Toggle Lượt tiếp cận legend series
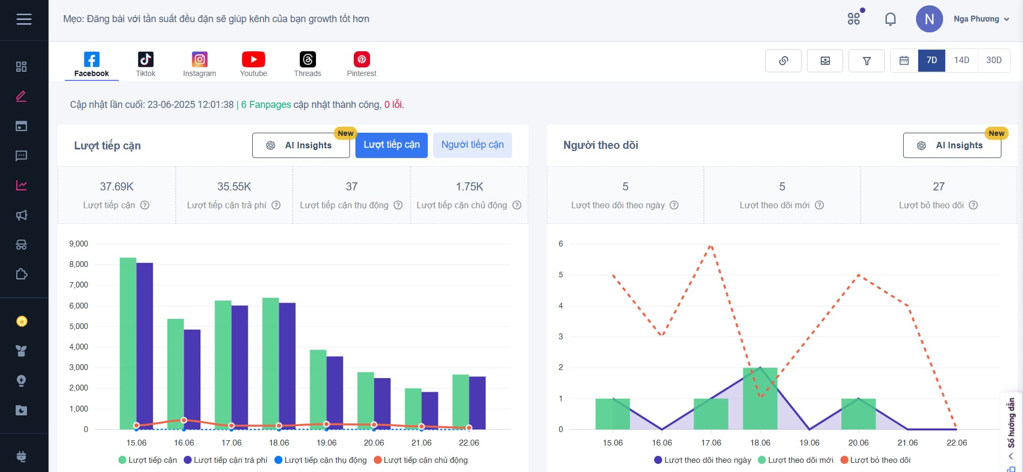The image size is (1023, 472). (x=147, y=460)
